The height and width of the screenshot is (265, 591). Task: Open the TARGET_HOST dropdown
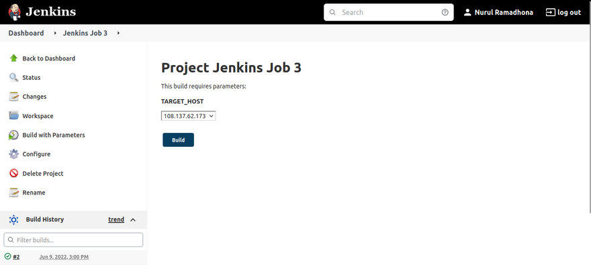coord(189,116)
